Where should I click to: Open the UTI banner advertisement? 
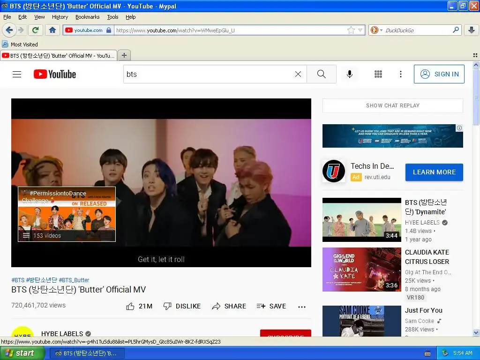392,136
